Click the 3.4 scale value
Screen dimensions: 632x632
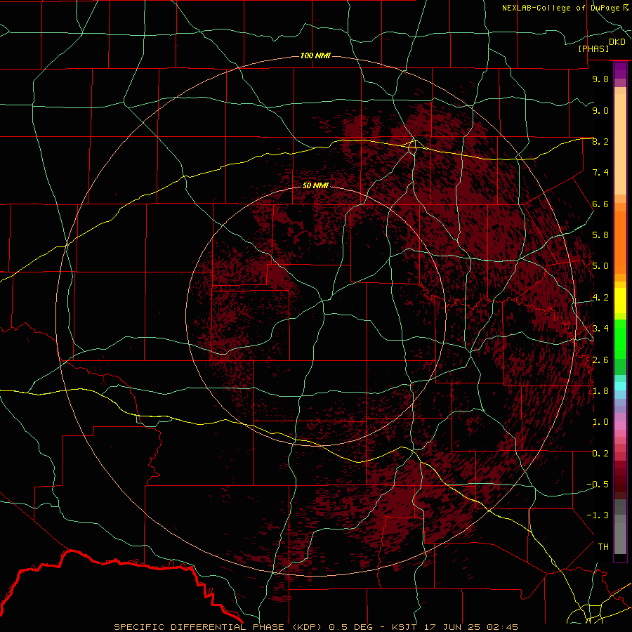click(600, 329)
